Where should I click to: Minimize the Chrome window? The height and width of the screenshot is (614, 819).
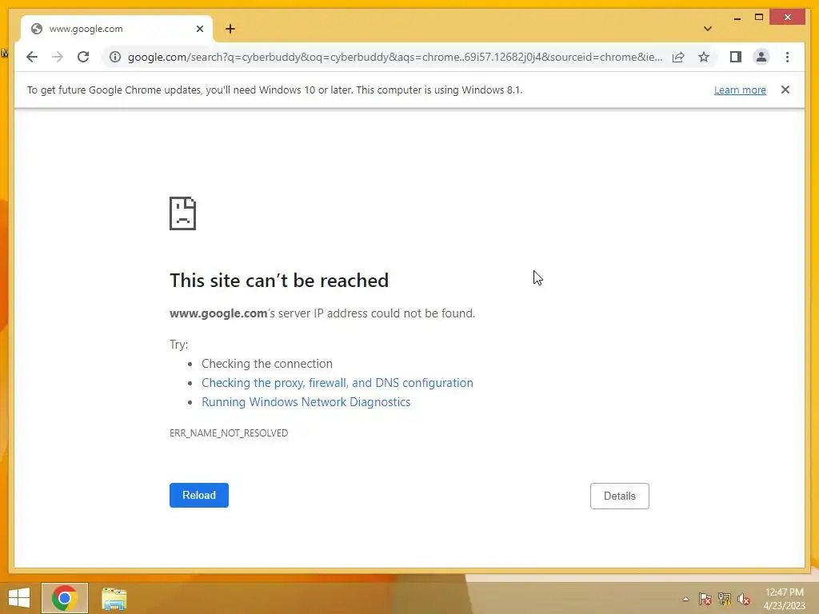pos(737,18)
